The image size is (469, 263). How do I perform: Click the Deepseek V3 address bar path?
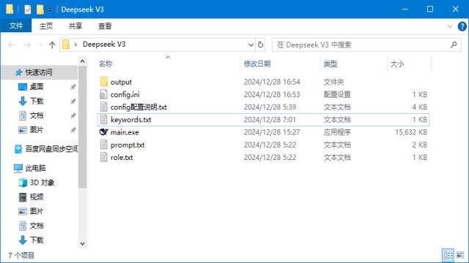(x=104, y=45)
